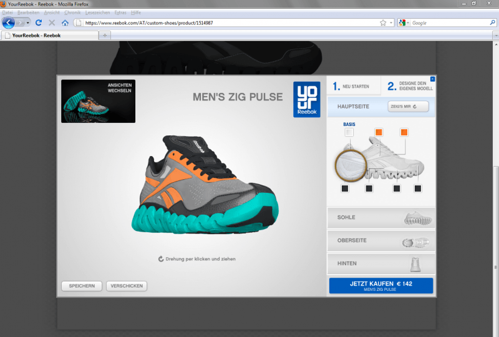Viewport: 499px width, 337px height.
Task: Click the circular magnifier on heel diagram
Action: [x=351, y=165]
